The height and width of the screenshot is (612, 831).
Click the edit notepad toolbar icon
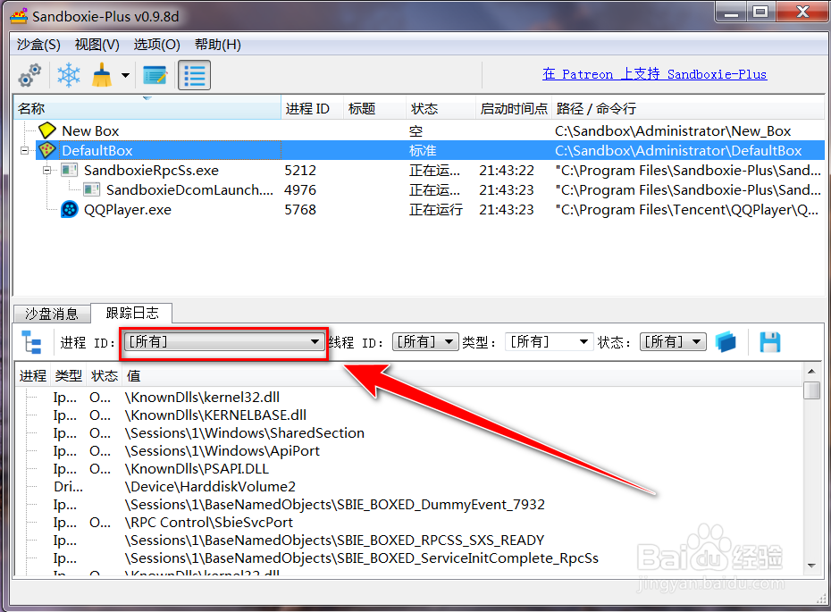point(155,75)
